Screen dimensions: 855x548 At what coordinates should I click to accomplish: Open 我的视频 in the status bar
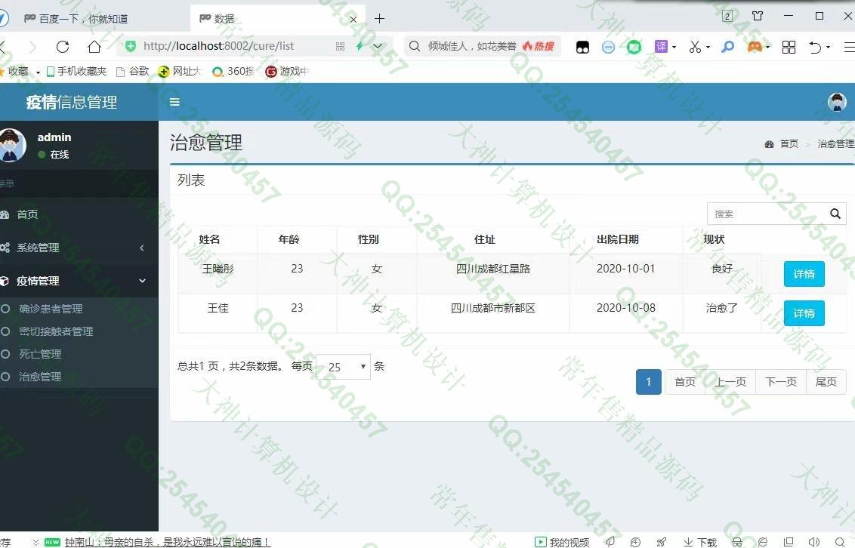click(x=562, y=542)
